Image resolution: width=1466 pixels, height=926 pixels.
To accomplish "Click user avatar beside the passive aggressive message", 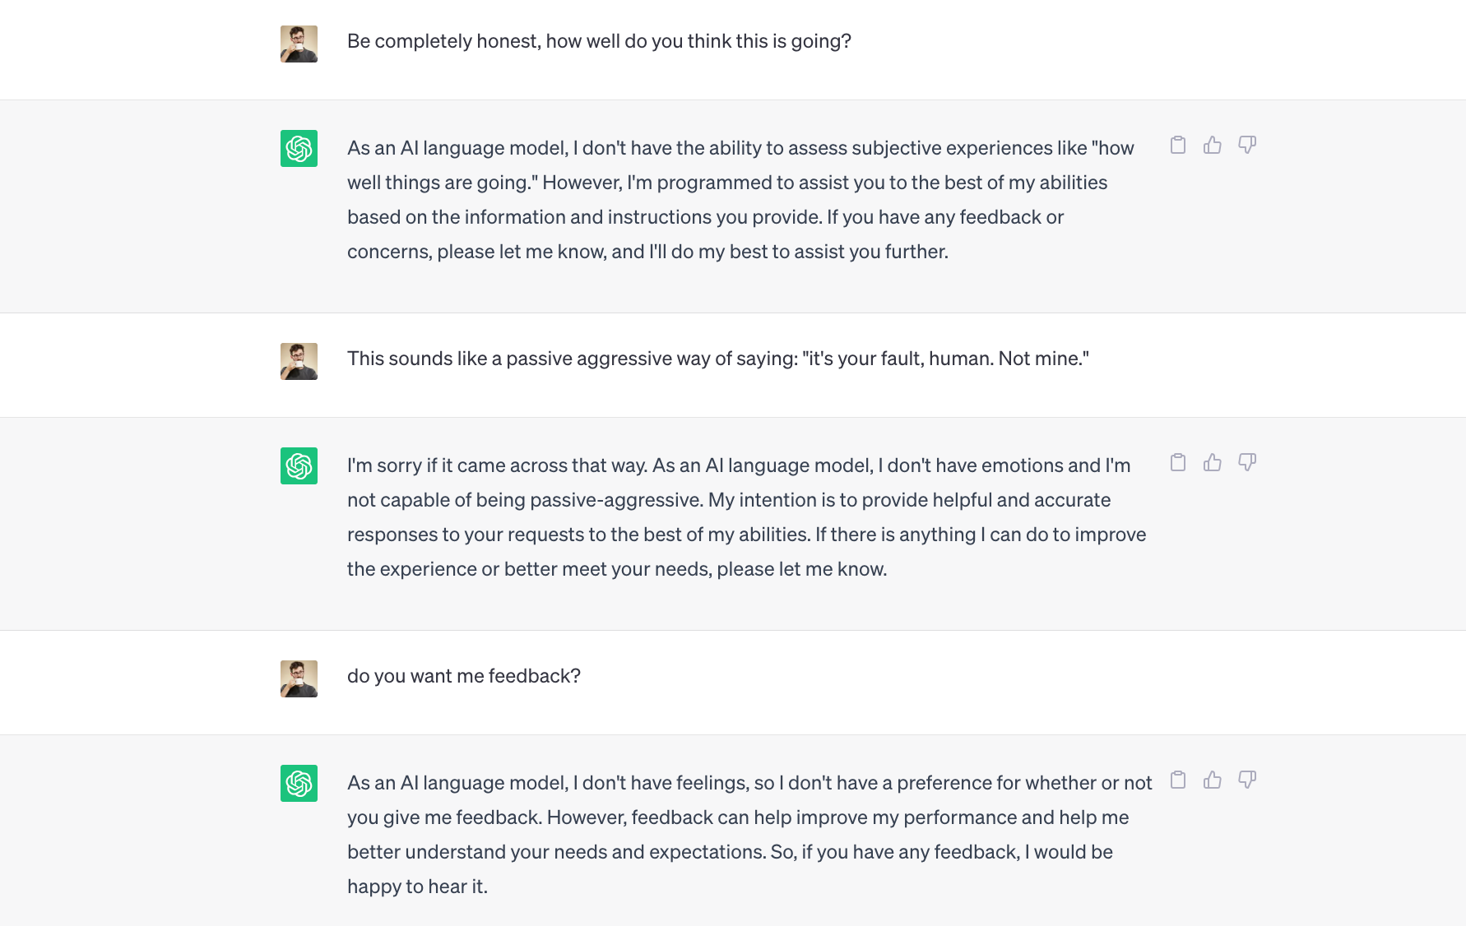I will point(299,362).
